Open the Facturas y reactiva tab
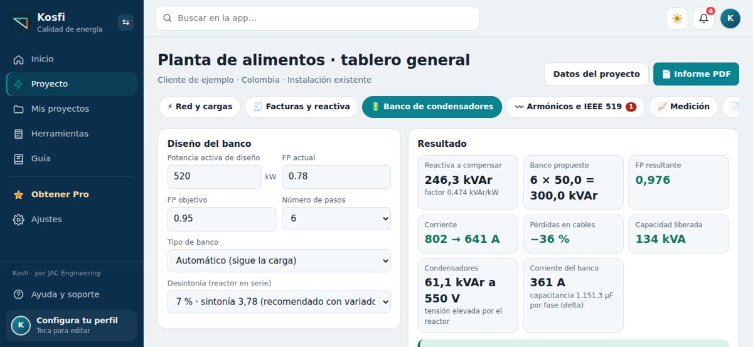753x347 pixels. point(301,107)
